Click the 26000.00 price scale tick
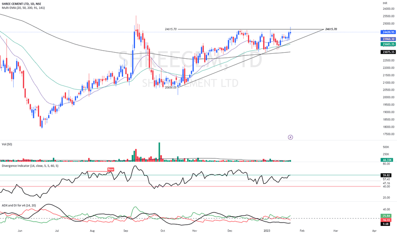Viewport: 397px width, 234px height. tap(388, 9)
